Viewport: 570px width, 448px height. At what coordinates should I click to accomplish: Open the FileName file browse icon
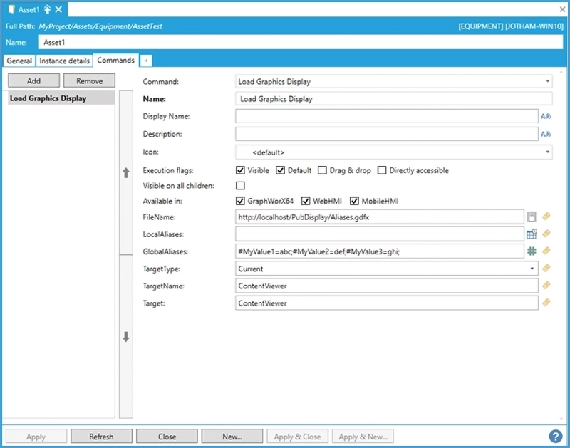[x=532, y=216]
